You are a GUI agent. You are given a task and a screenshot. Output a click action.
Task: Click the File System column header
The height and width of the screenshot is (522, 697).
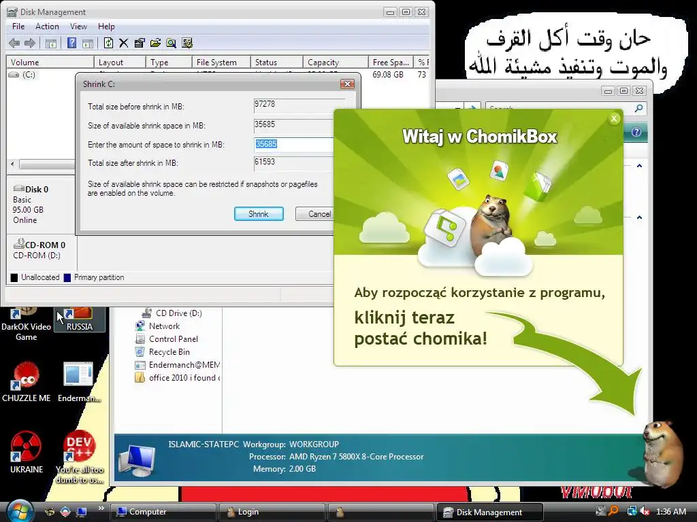pyautogui.click(x=221, y=62)
